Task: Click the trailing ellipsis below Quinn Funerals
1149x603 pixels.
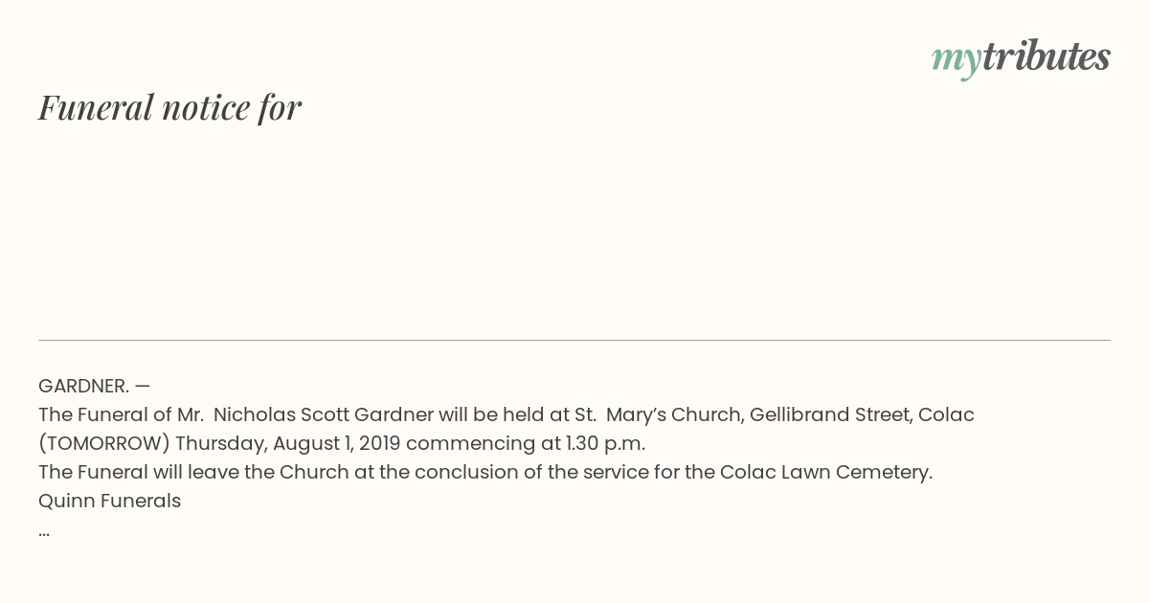Action: coord(44,532)
